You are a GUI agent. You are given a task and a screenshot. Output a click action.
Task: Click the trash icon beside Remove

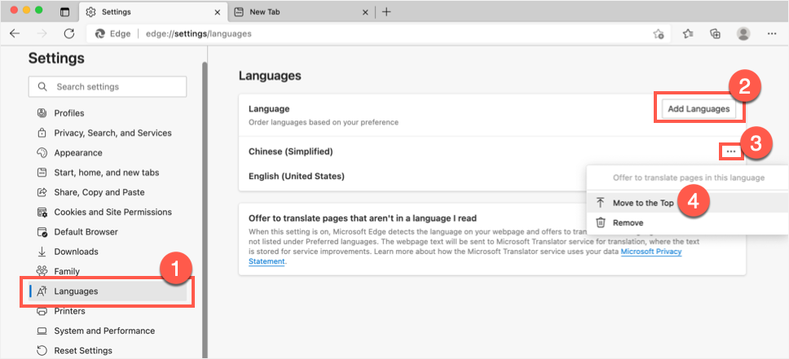pyautogui.click(x=601, y=222)
